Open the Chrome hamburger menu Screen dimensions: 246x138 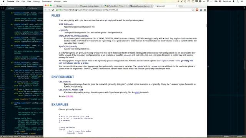click(205, 10)
